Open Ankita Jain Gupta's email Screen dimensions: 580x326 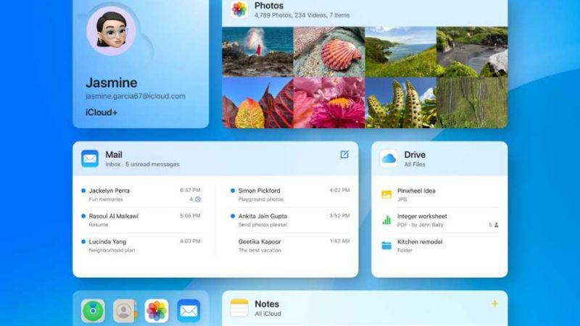[291, 220]
